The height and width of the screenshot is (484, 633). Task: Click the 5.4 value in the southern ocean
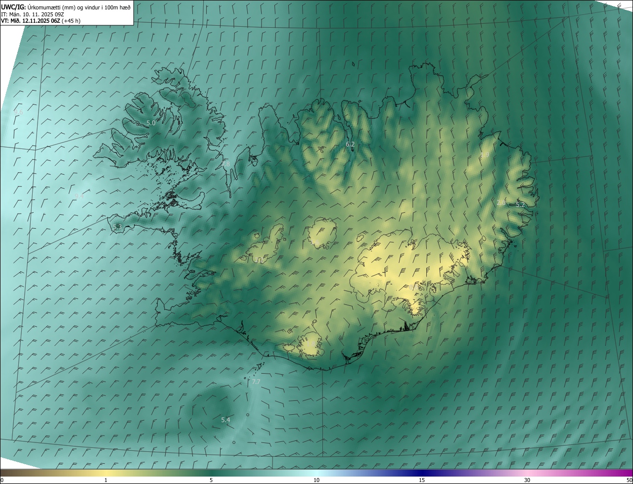(x=226, y=420)
